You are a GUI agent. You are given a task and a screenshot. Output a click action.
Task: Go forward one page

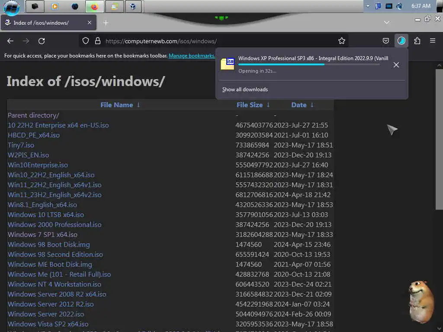pyautogui.click(x=26, y=41)
